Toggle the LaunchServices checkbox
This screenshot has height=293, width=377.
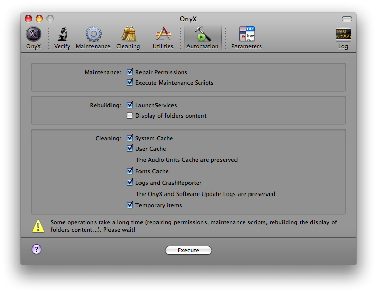(x=130, y=105)
